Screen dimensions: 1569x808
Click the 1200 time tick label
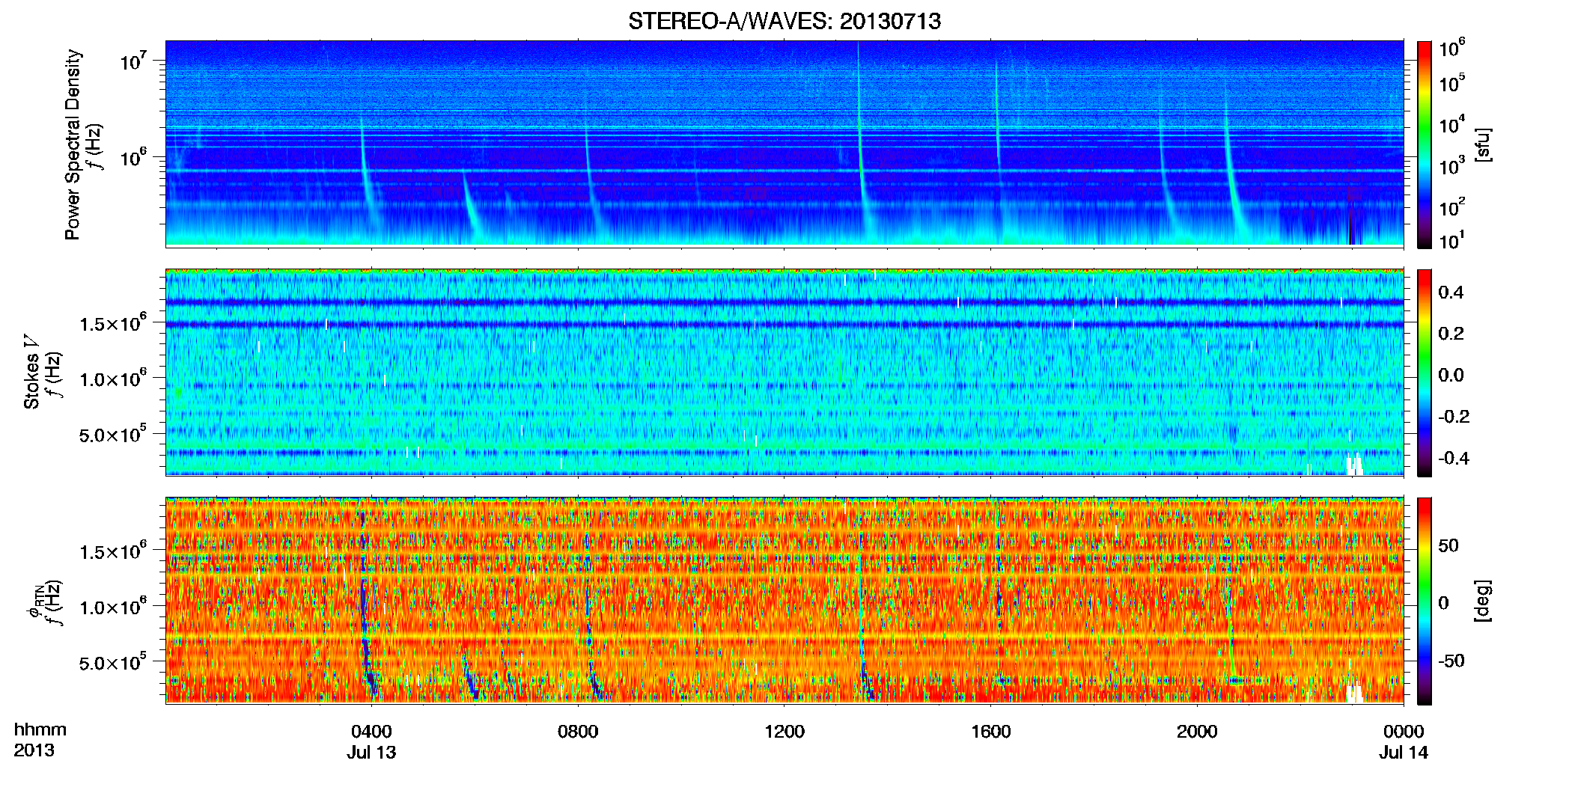coord(784,732)
